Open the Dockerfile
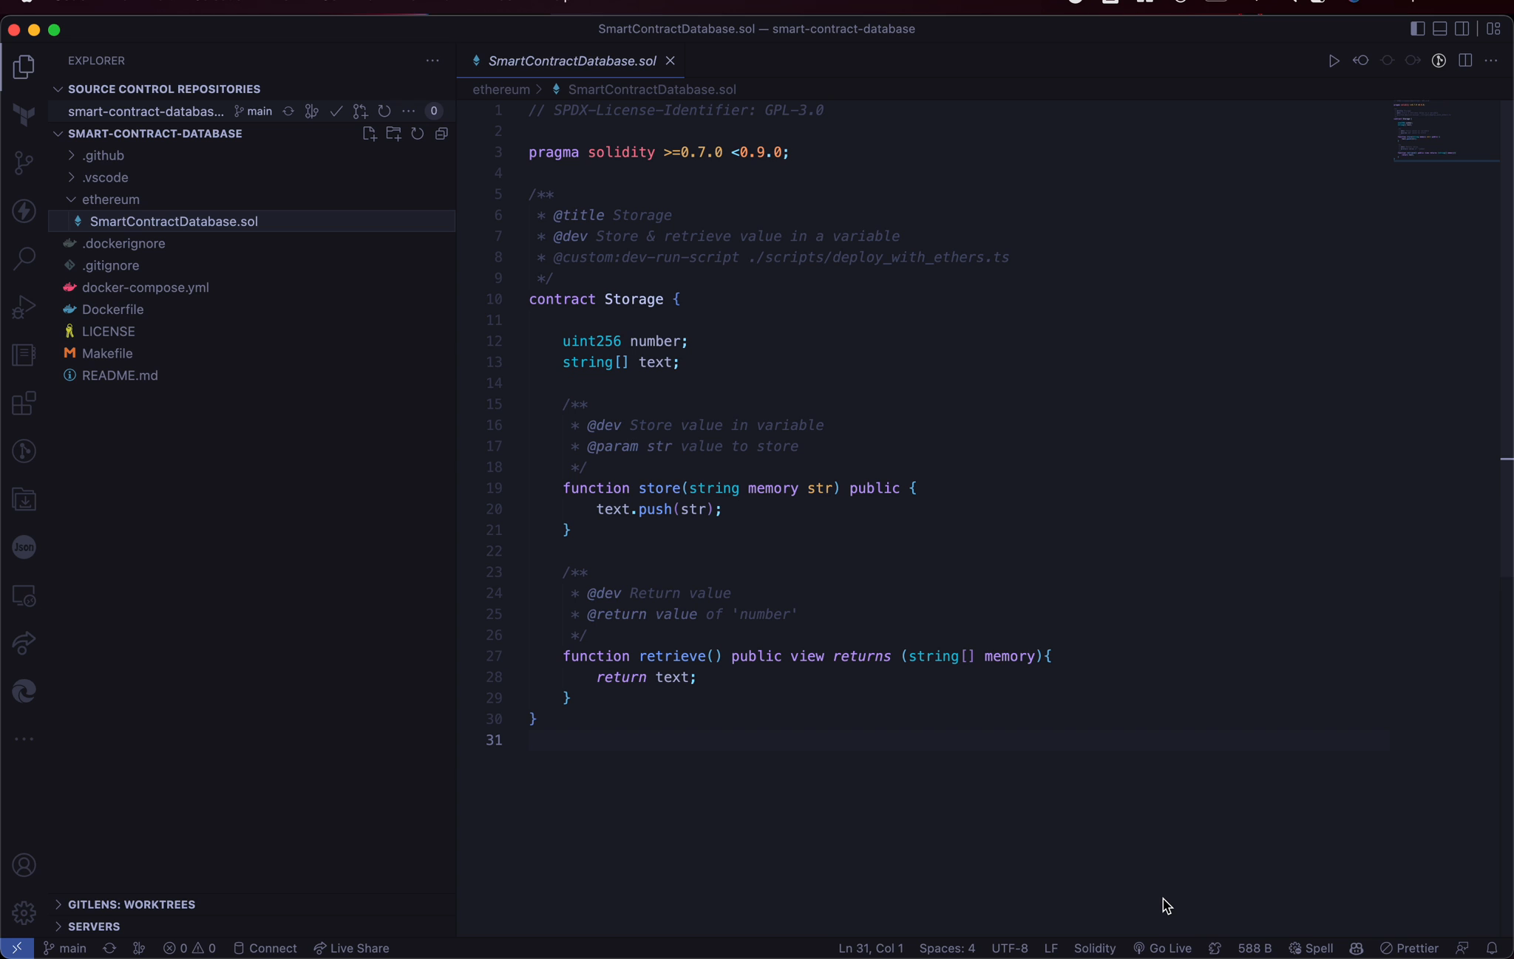Viewport: 1514px width, 959px height. click(251, 310)
